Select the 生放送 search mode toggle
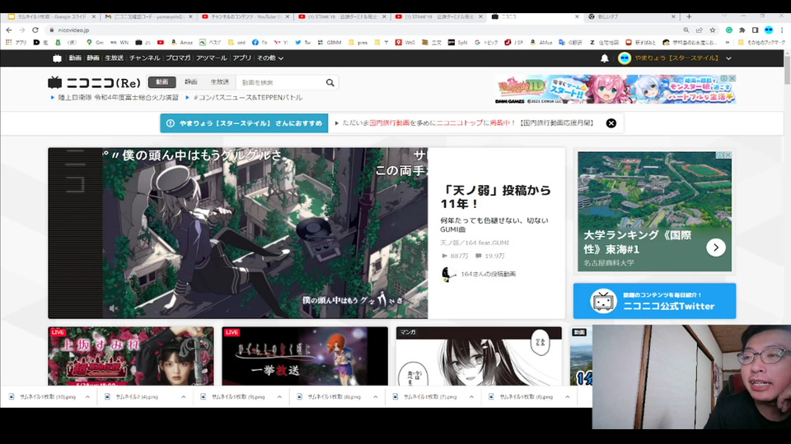This screenshot has width=791, height=444. [219, 82]
